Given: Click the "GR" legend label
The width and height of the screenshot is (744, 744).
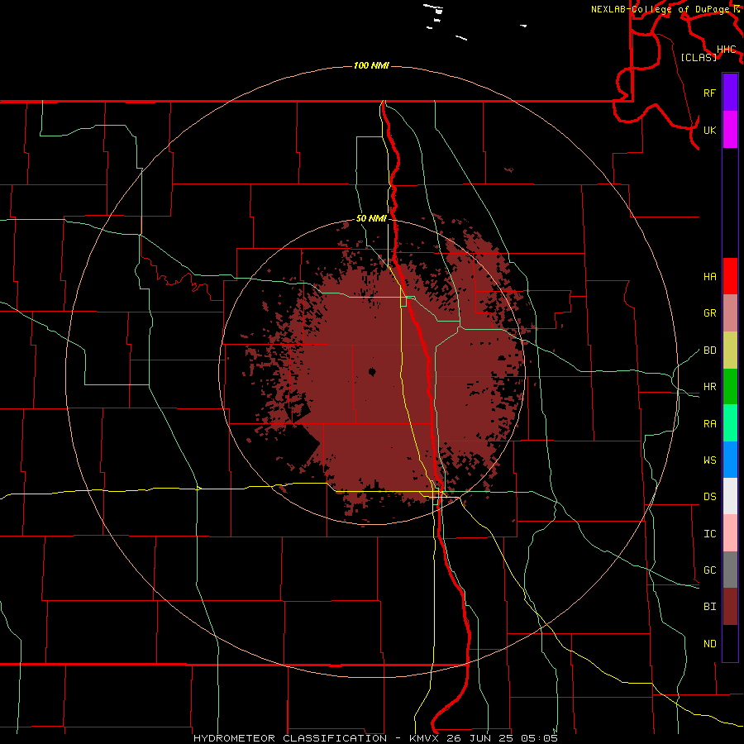Looking at the screenshot, I should (709, 313).
